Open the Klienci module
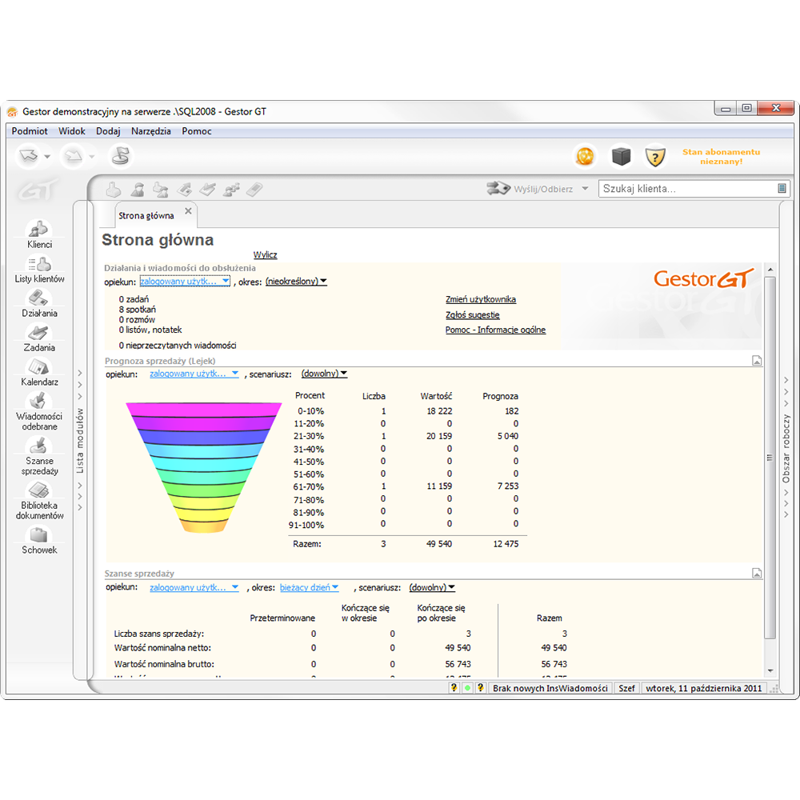Image resolution: width=800 pixels, height=800 pixels. pos(39,233)
